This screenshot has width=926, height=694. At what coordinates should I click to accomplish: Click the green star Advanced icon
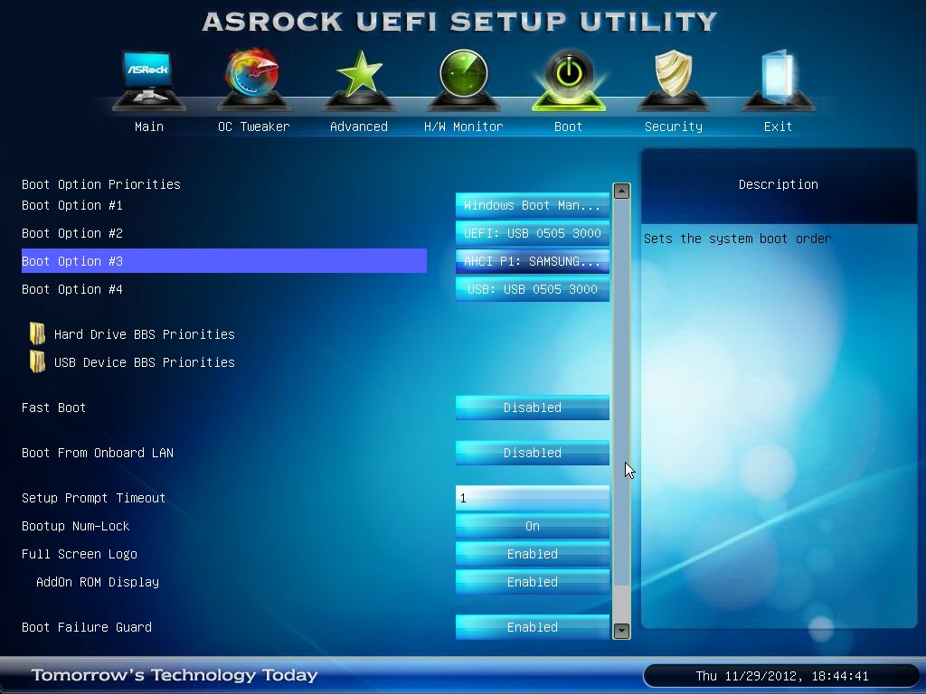tap(359, 80)
